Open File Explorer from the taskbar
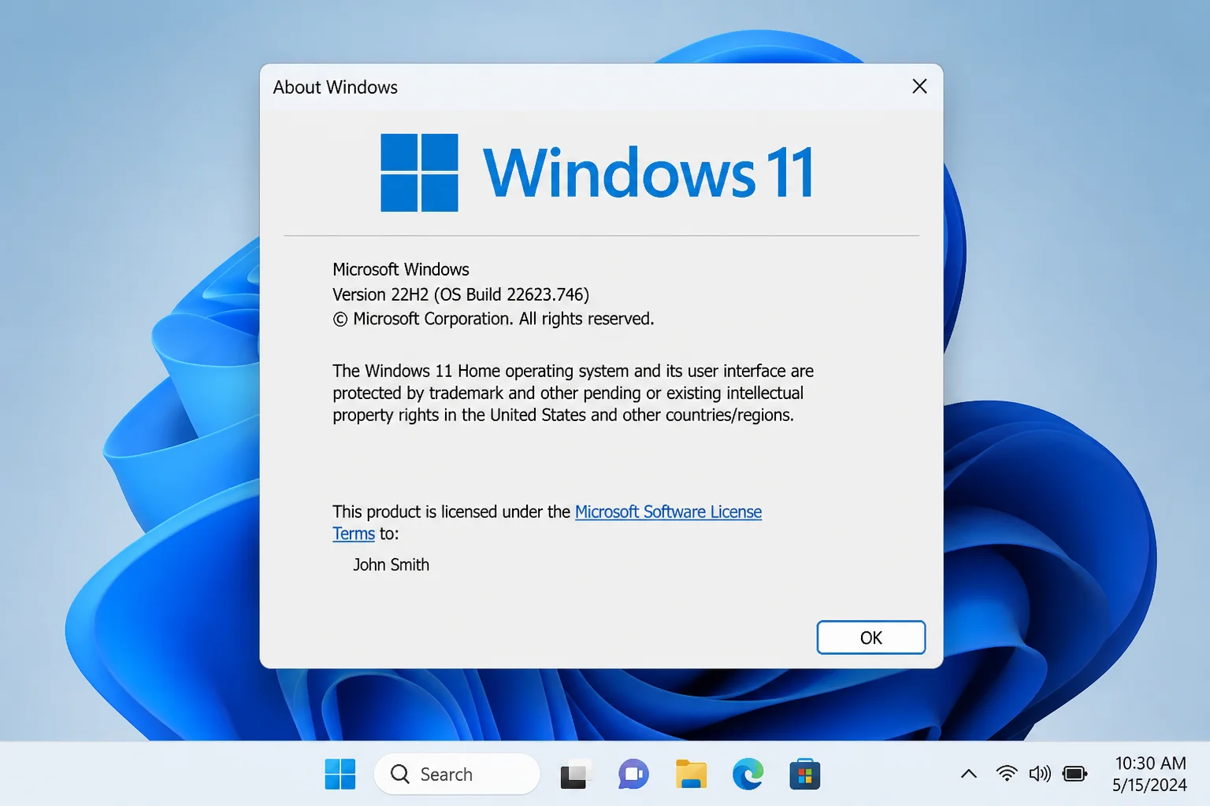This screenshot has height=806, width=1210. [x=691, y=775]
